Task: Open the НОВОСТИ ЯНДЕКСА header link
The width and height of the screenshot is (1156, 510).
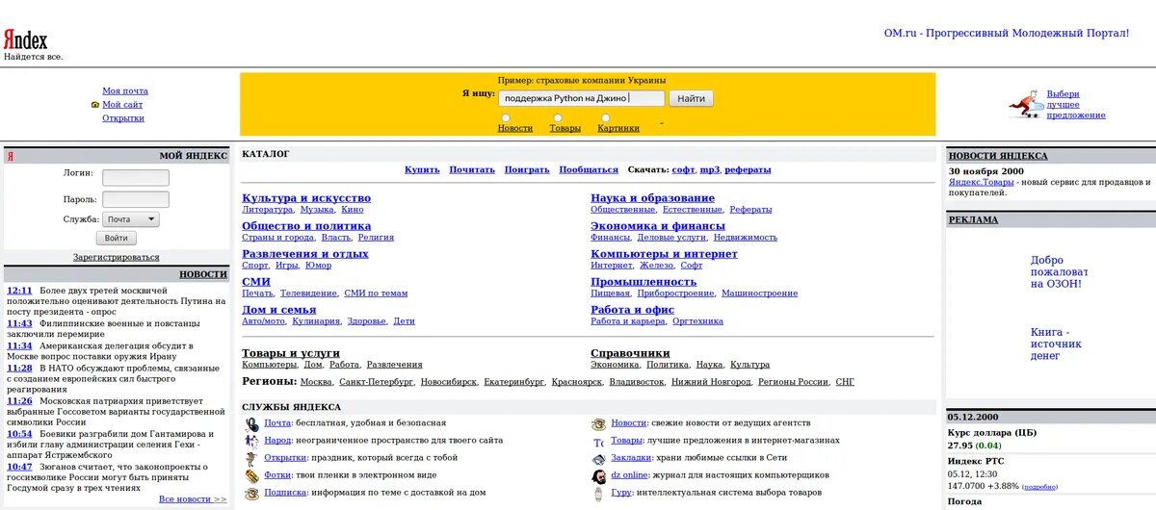Action: 998,155
